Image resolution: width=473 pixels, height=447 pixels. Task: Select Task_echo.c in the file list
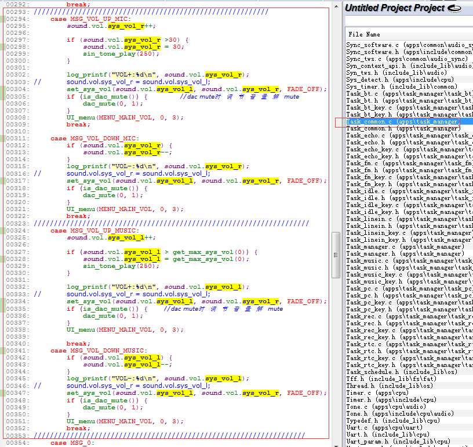pos(410,136)
